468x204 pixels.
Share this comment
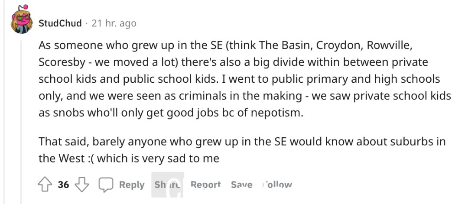pyautogui.click(x=167, y=185)
